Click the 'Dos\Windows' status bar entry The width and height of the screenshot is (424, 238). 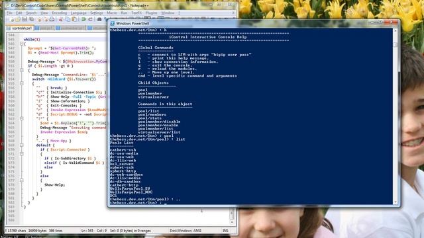pos(181,231)
